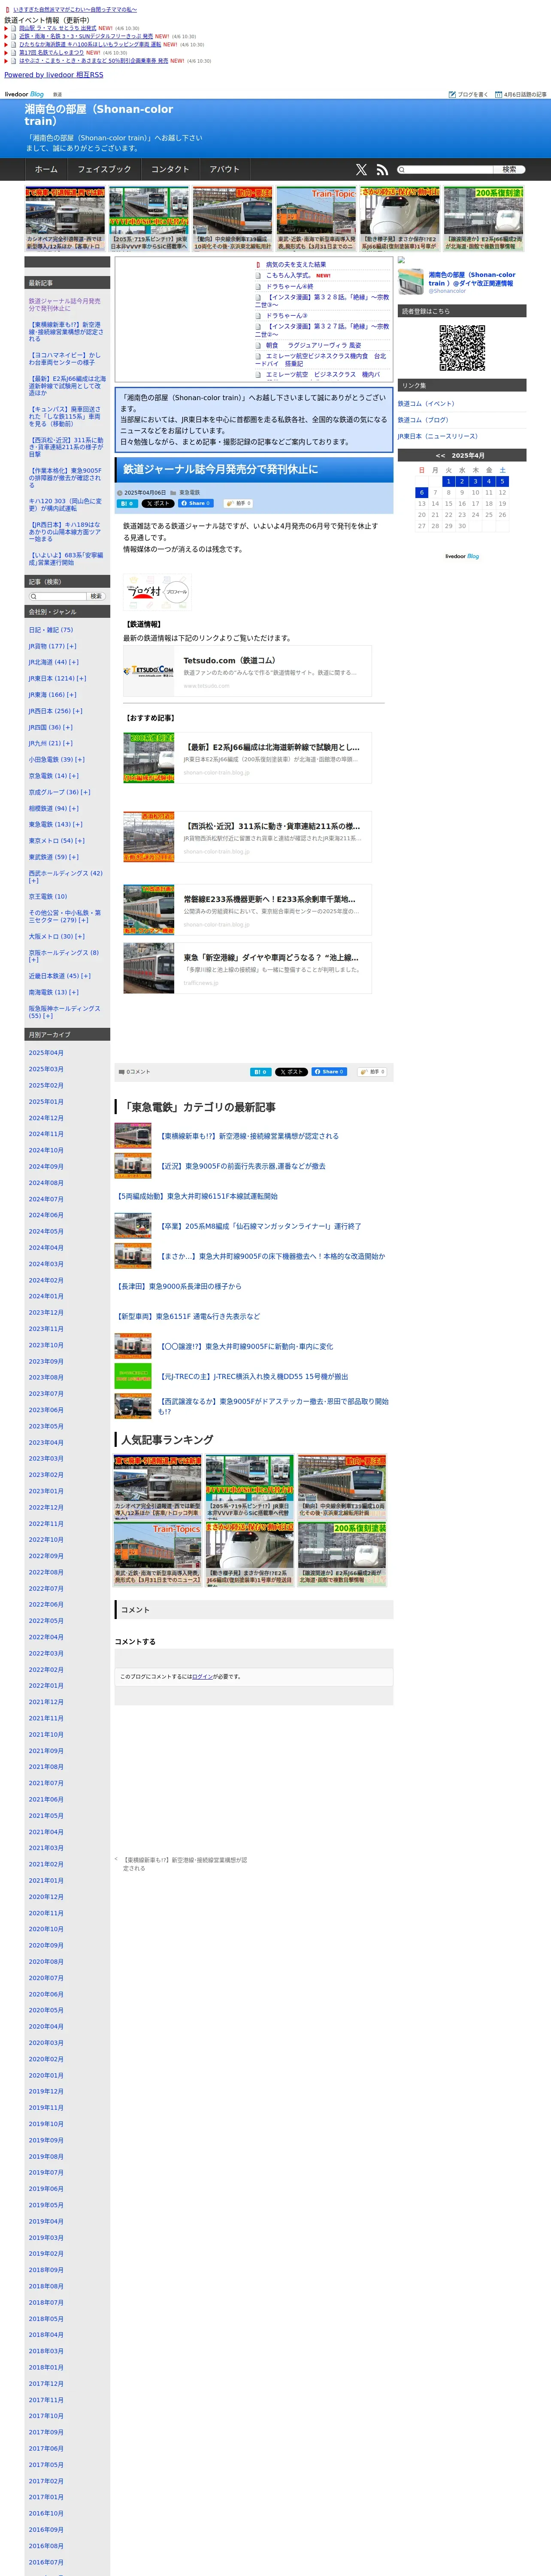Viewport: 551px width, 2576px height.
Task: Click the Facebook Share button under the article title
Action: [x=196, y=503]
